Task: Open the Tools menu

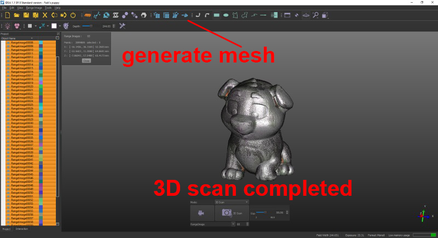Action: pyautogui.click(x=48, y=8)
